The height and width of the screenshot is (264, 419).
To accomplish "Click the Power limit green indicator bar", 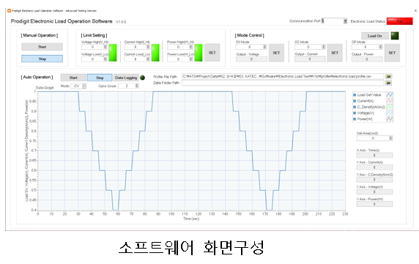I will pyautogui.click(x=199, y=53).
